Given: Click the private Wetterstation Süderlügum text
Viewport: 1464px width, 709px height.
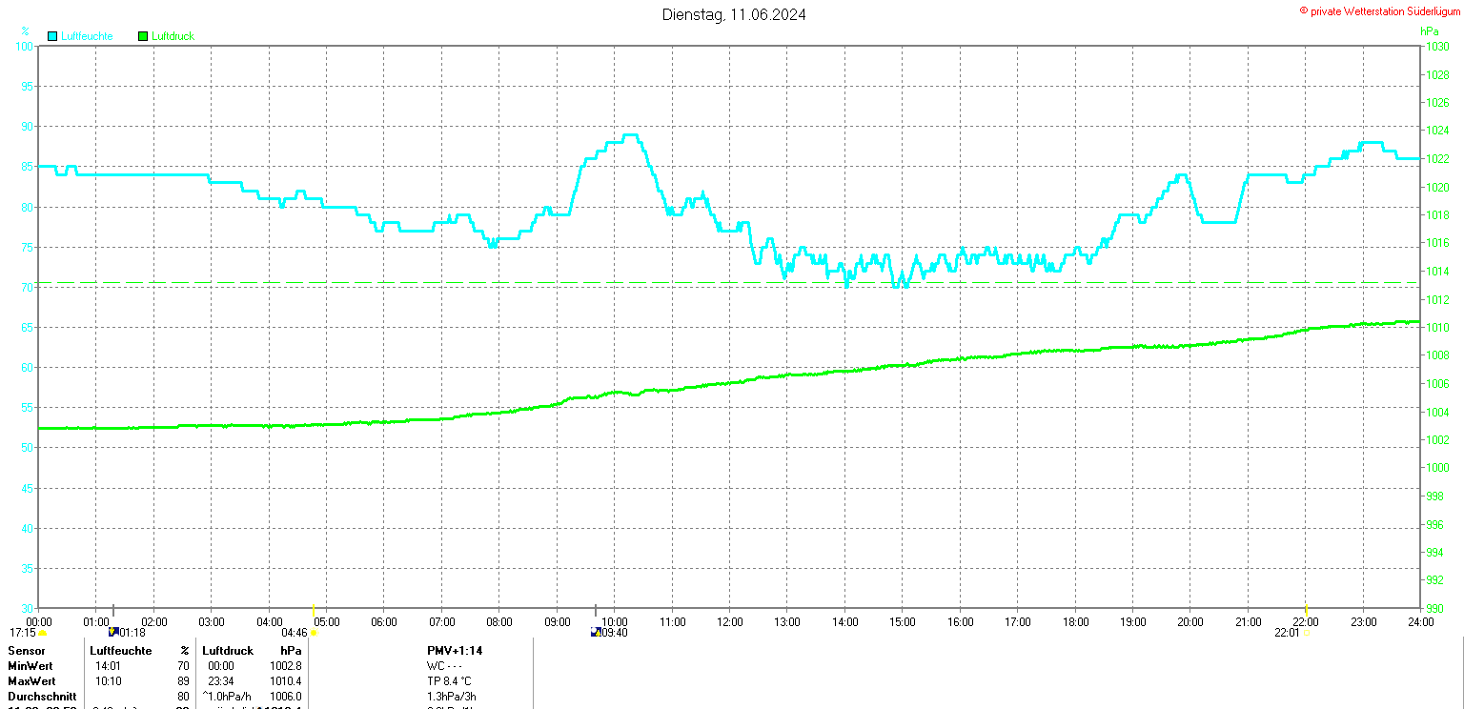Looking at the screenshot, I should tap(1385, 10).
